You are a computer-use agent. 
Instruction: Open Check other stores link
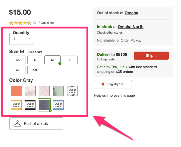coord(110,33)
